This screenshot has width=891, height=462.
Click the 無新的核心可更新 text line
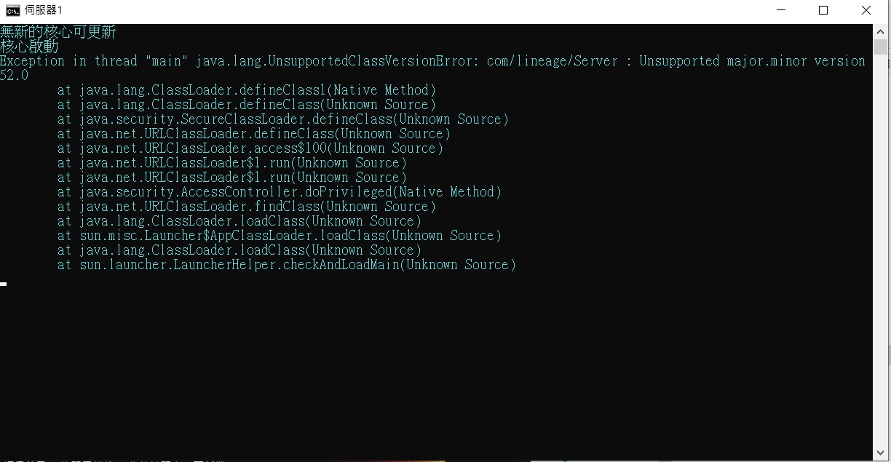pyautogui.click(x=58, y=32)
